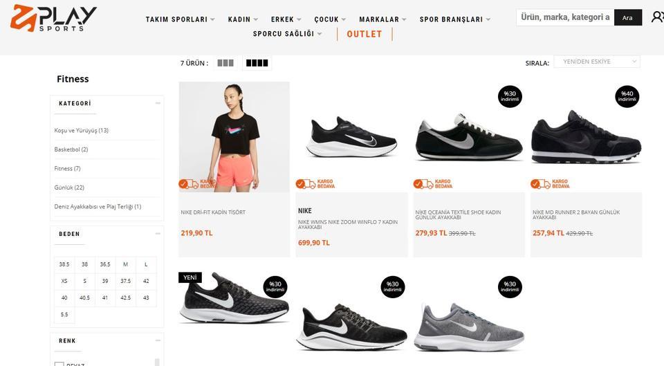Open the Sırala sort dropdown

[x=597, y=62]
